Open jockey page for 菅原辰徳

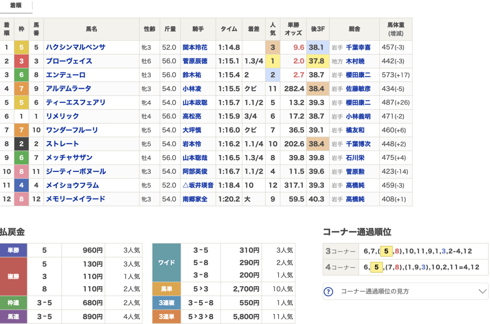(x=195, y=61)
